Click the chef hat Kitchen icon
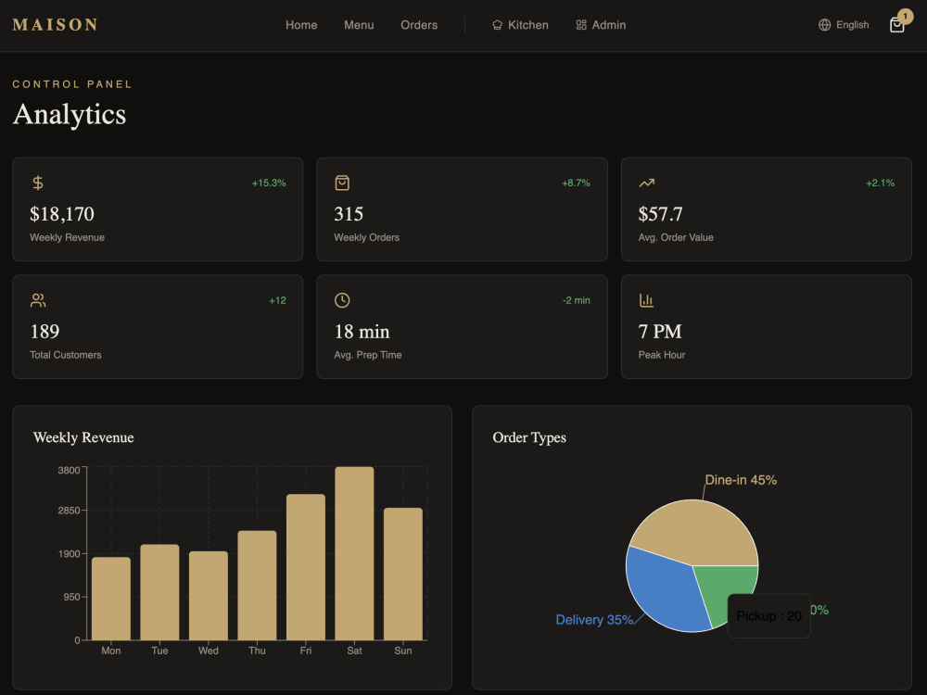927x695 pixels. pos(497,25)
